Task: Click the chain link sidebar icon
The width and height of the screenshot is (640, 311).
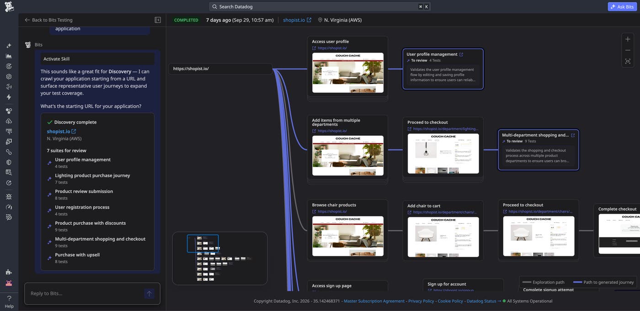Action: pos(9,152)
